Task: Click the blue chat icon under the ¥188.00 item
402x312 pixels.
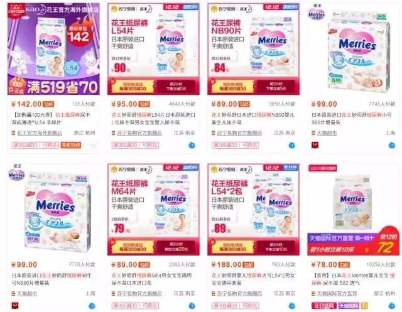Action: coord(291,306)
